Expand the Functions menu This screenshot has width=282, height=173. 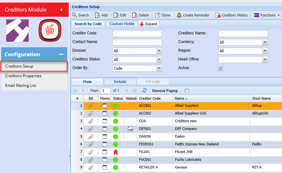tap(266, 15)
